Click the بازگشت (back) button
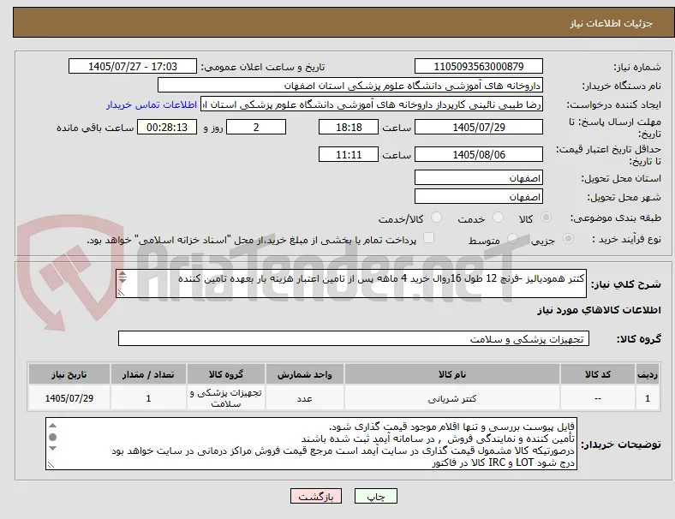This screenshot has height=519, width=675. tap(315, 496)
